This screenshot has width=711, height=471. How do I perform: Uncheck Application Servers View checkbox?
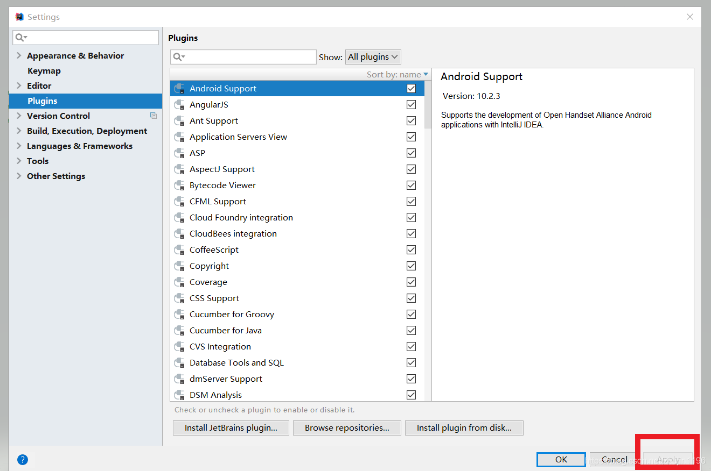click(412, 137)
